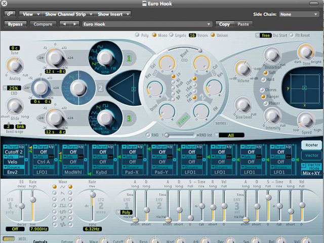This screenshot has width=324, height=243.
Task: Click the bend range link button
Action: [x=20, y=127]
